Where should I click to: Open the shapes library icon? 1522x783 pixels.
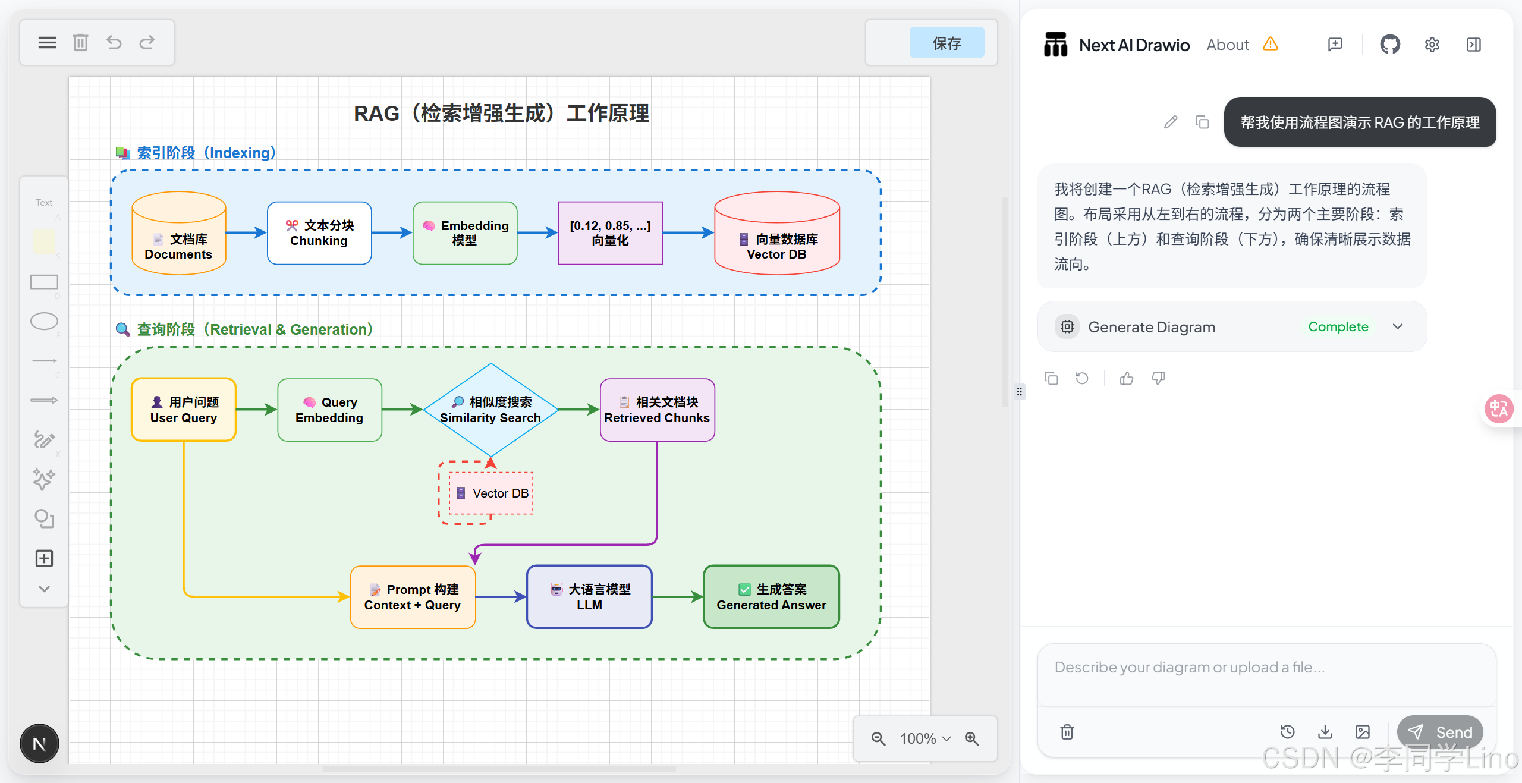44,519
